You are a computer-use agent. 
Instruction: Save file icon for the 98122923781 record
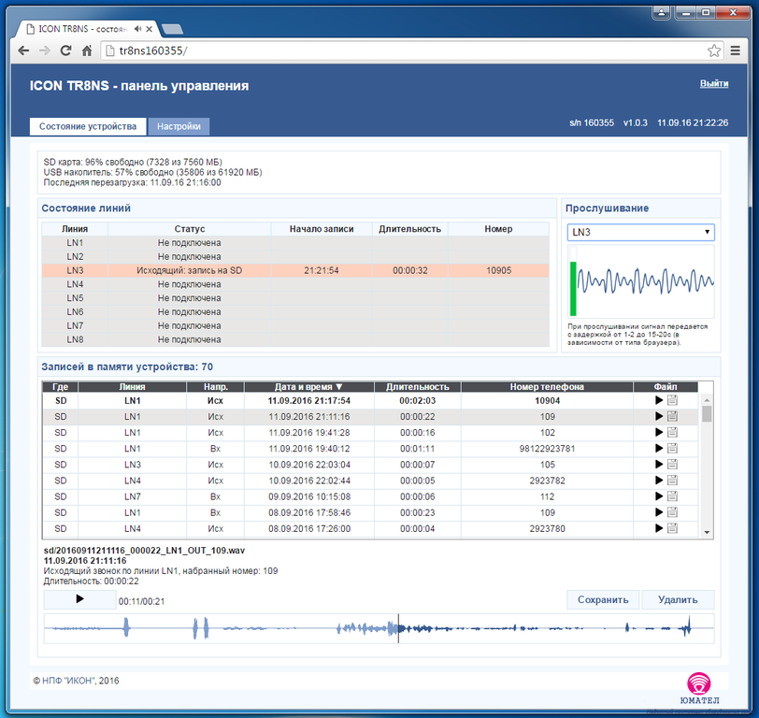click(x=672, y=449)
